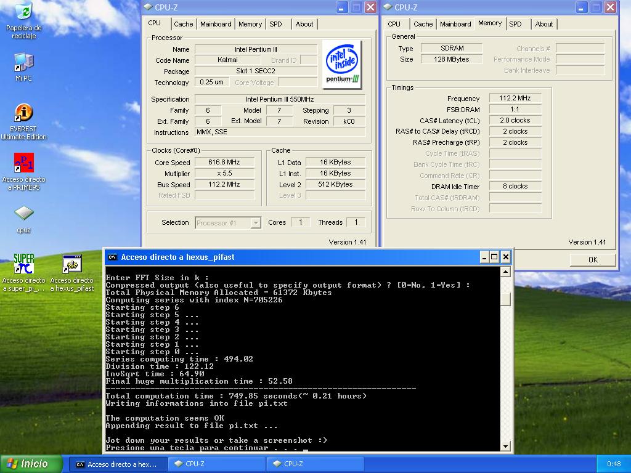The height and width of the screenshot is (473, 631).
Task: Click the left CPU-Z window title icon
Action: pos(148,7)
